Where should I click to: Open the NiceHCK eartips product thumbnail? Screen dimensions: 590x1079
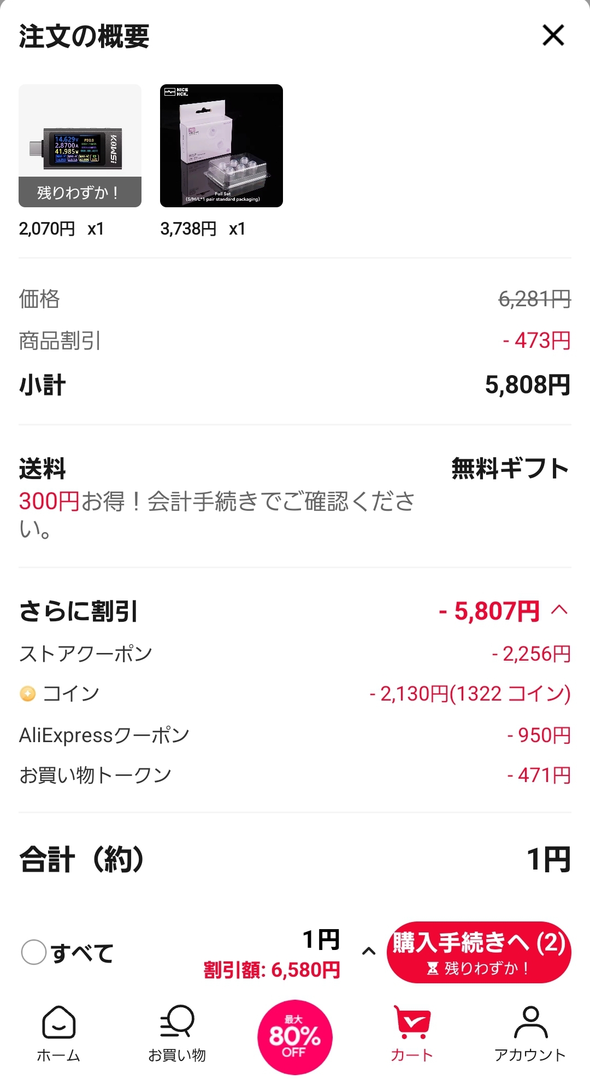[x=221, y=145]
